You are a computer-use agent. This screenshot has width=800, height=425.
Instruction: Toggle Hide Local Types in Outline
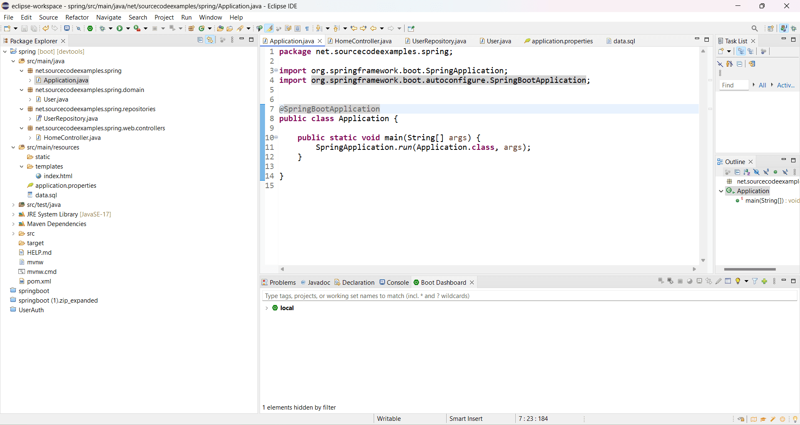click(785, 172)
